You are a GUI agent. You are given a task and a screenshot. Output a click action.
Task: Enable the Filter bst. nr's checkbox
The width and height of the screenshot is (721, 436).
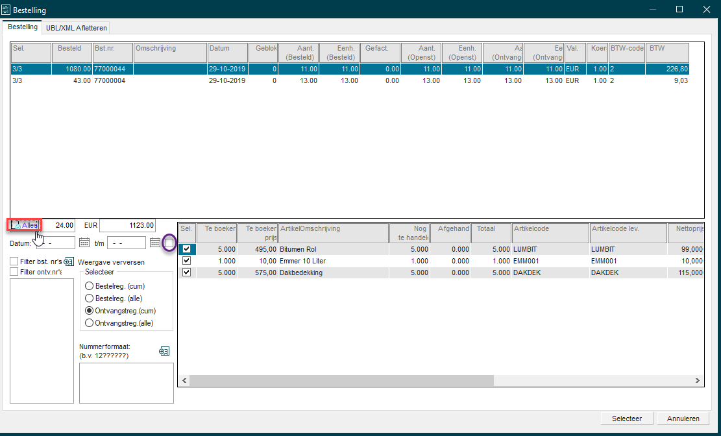click(14, 261)
